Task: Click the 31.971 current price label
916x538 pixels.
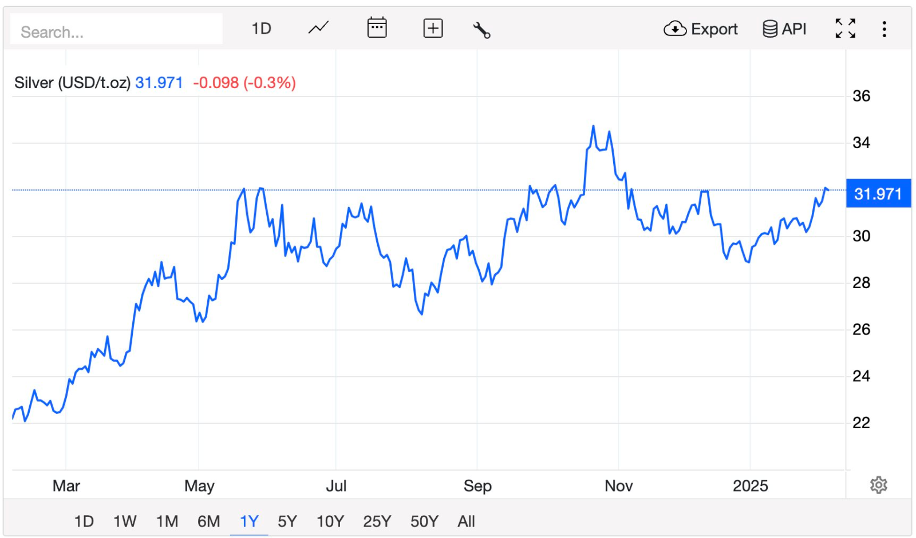Action: 878,194
